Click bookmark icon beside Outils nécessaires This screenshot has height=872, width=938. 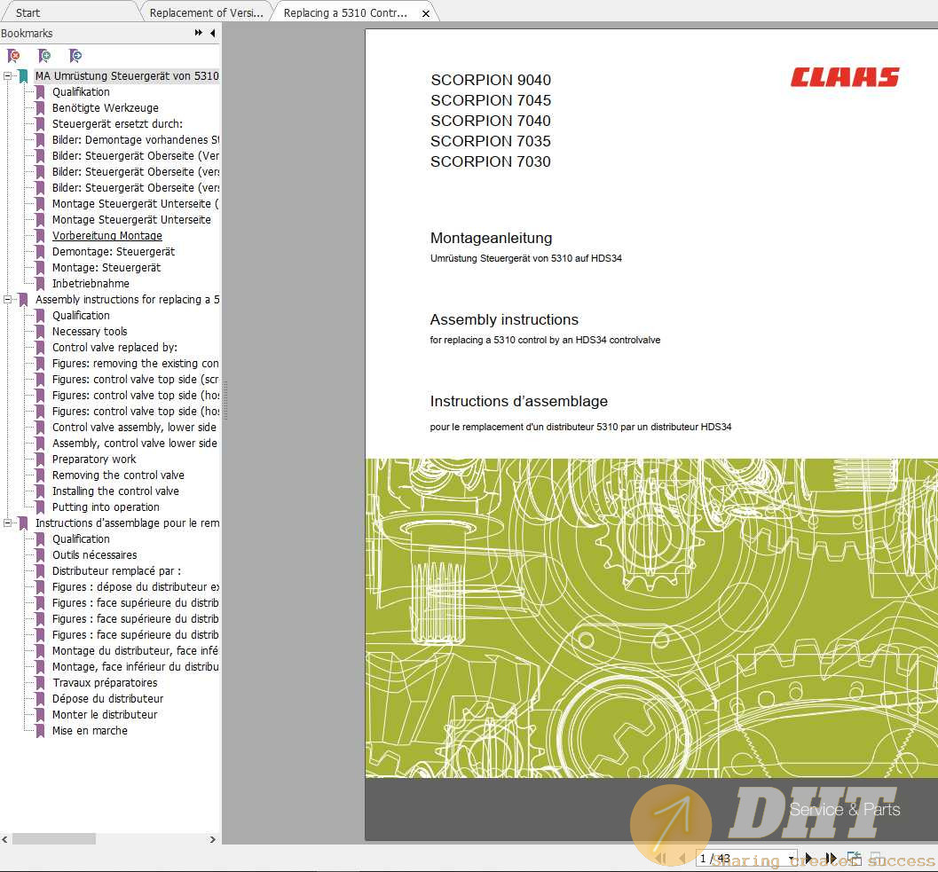[40, 555]
